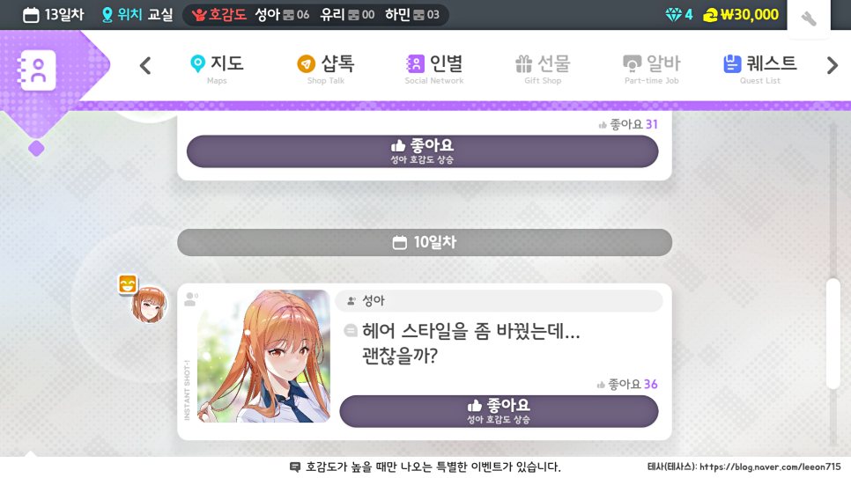
Task: Open the 지도 Maps tab
Action: pyautogui.click(x=217, y=70)
